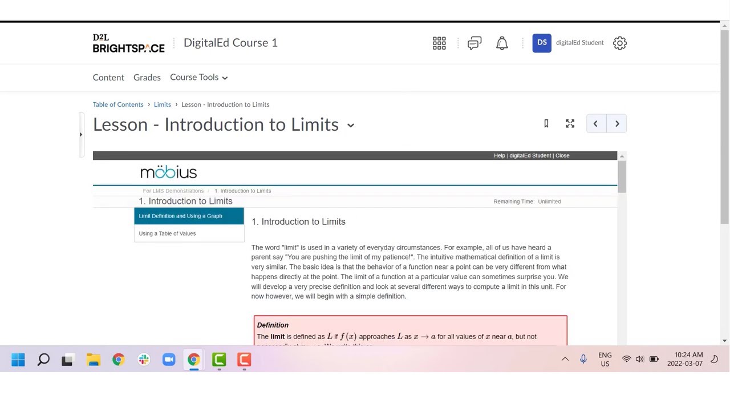Open the green Camtasia taskbar icon
This screenshot has width=730, height=411.
click(x=219, y=360)
